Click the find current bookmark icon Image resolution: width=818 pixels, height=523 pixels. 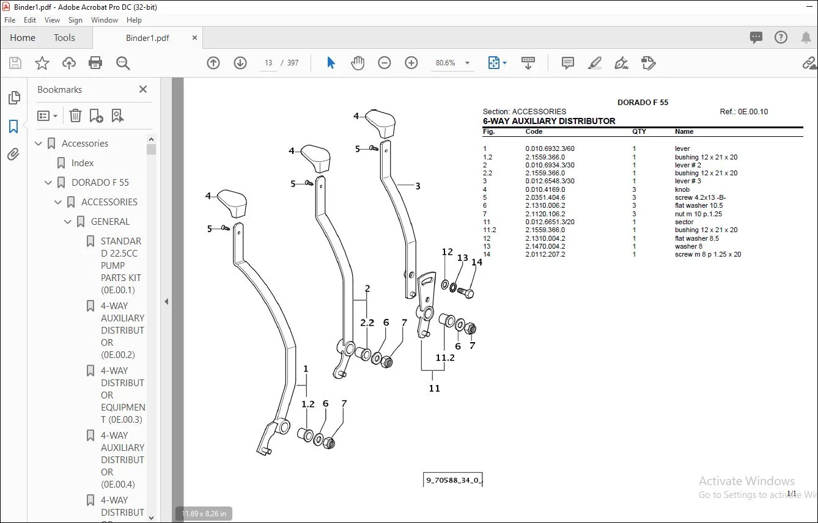[117, 115]
